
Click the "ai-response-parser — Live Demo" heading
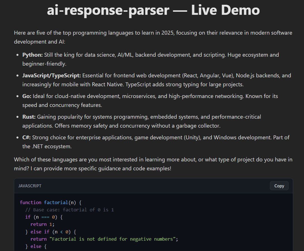pyautogui.click(x=153, y=10)
